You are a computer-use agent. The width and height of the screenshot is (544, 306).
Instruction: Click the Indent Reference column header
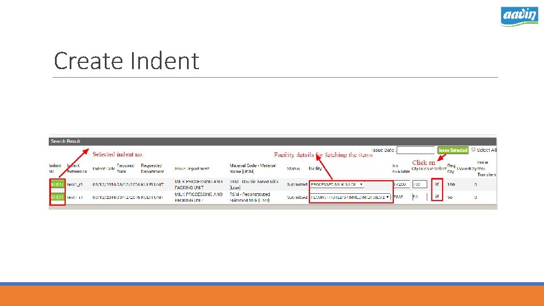(x=76, y=169)
